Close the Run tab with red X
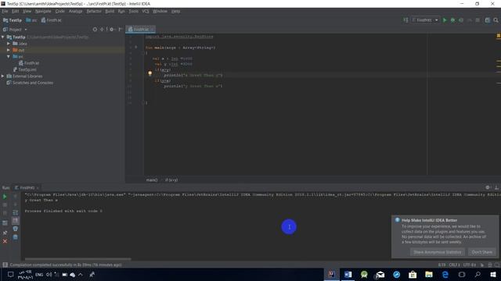Viewport: 501px width, 281px height. (x=5, y=241)
